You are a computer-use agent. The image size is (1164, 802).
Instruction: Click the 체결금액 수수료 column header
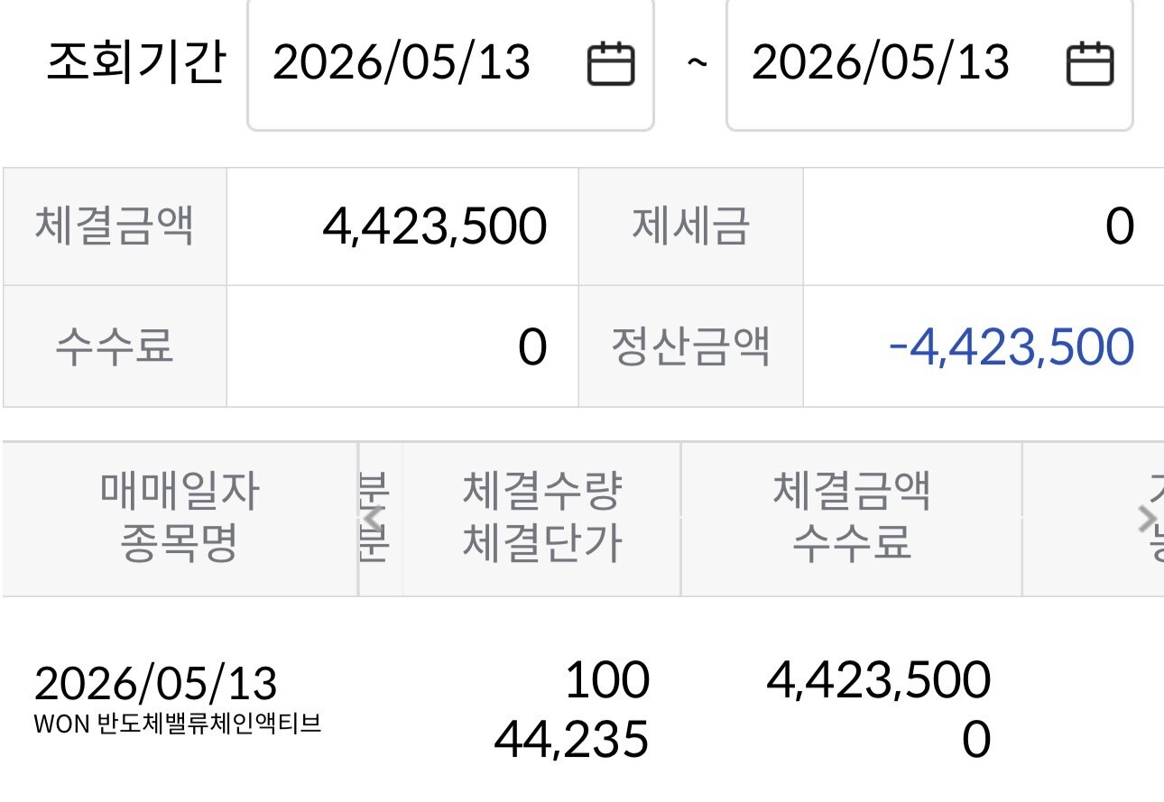tap(852, 519)
